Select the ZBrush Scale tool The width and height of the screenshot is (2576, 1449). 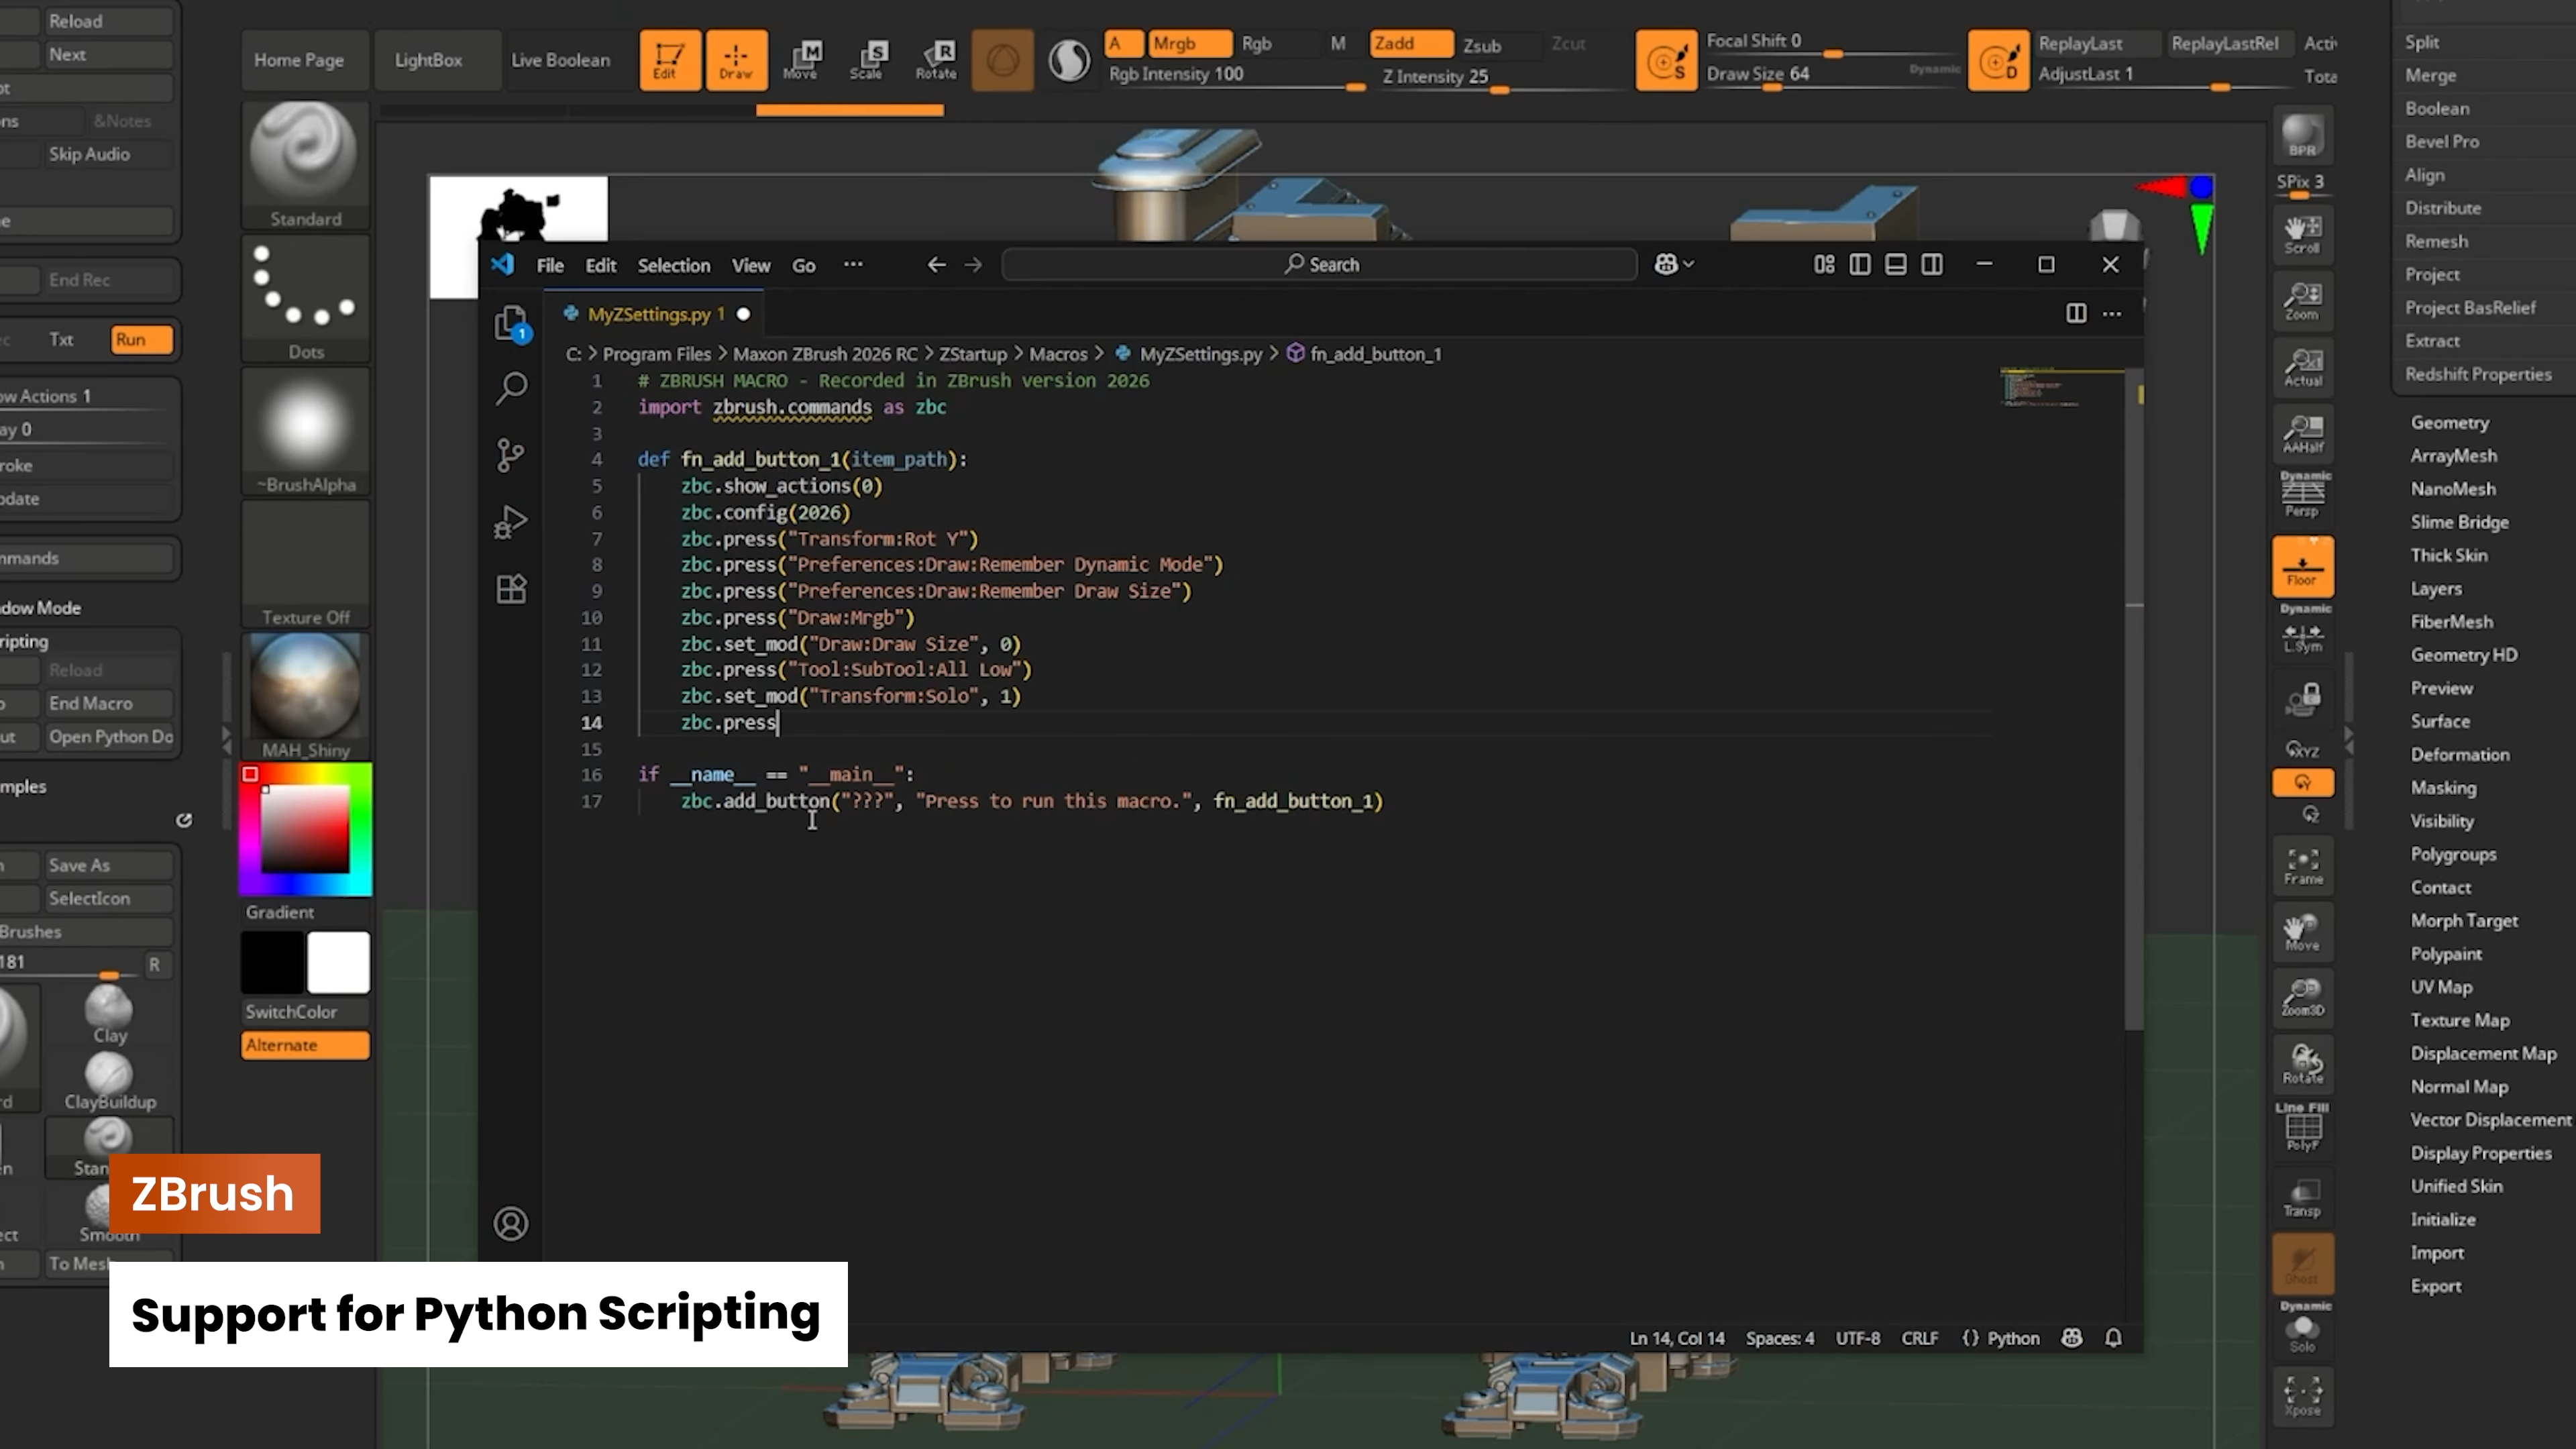point(868,60)
